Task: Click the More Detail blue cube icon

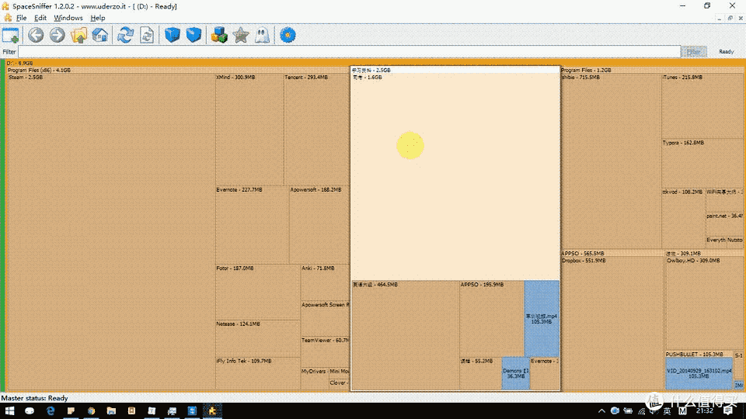Action: click(x=193, y=35)
